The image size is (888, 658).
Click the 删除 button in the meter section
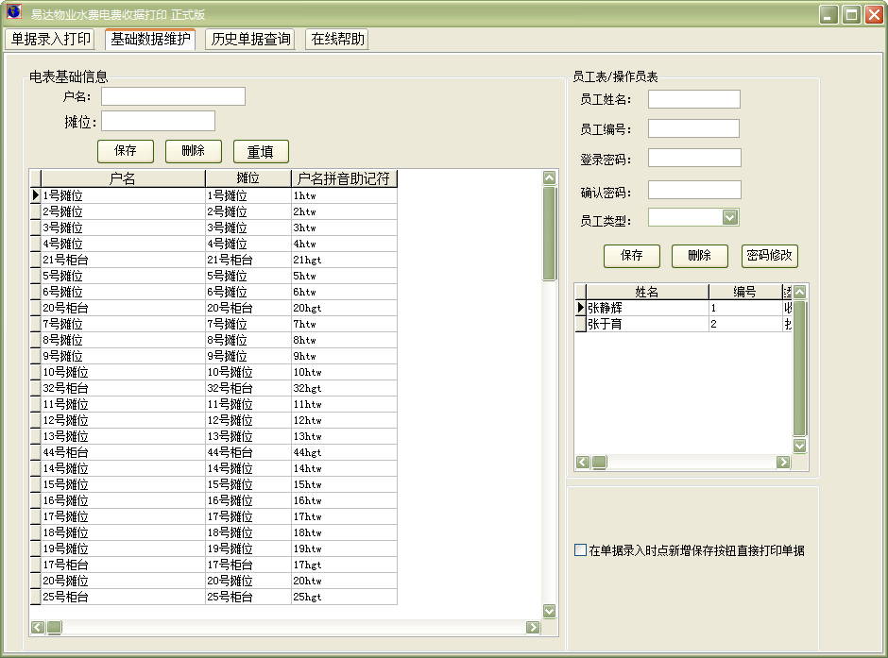193,150
